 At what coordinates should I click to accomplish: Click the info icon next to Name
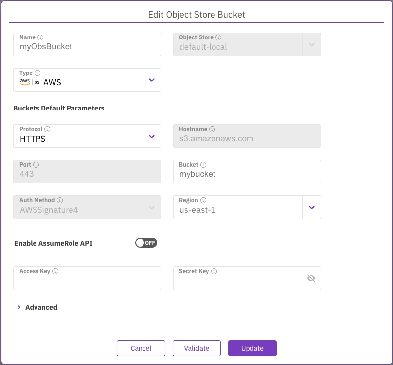tap(40, 37)
